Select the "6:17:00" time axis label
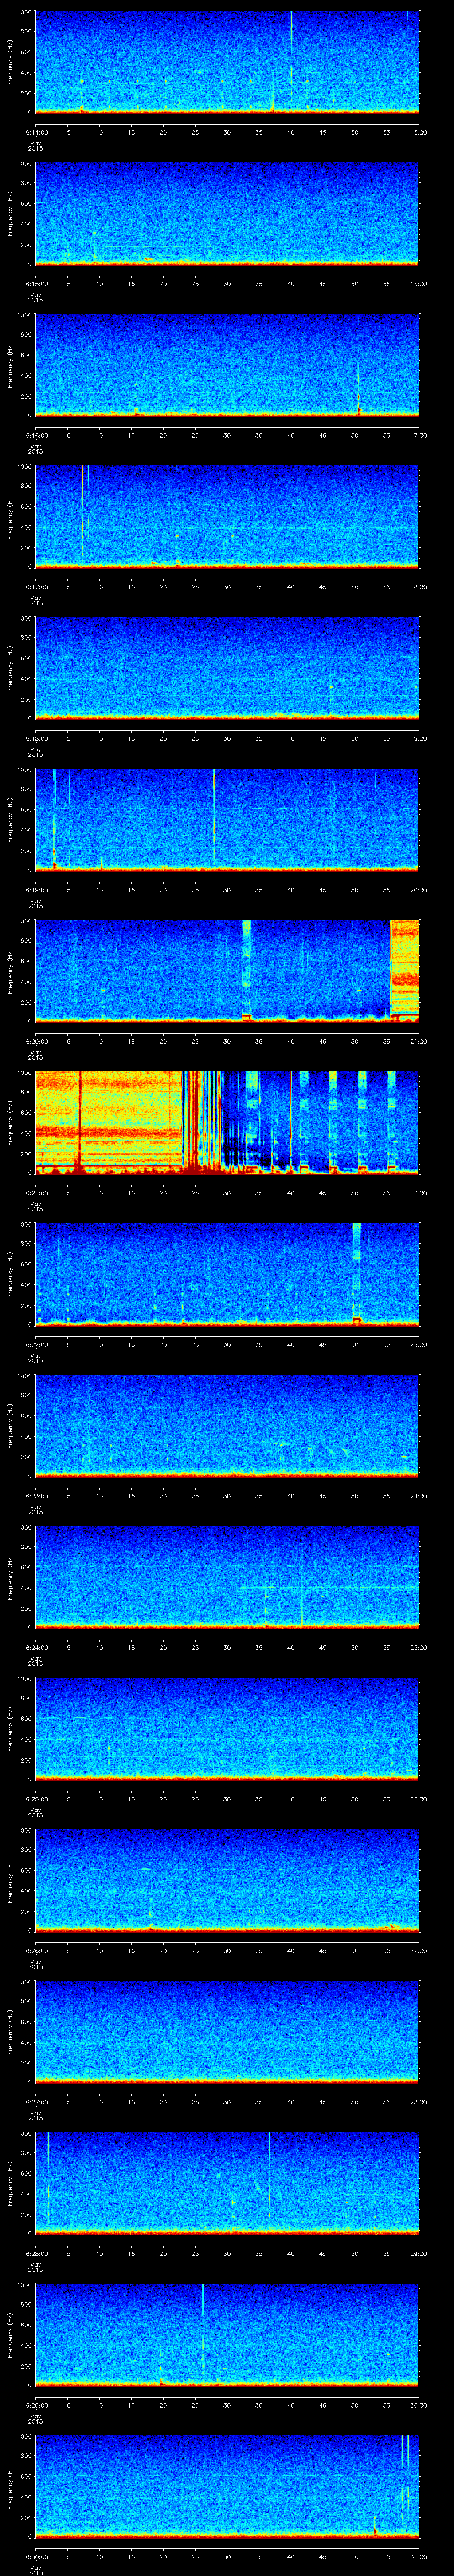Screen dimensions: 454x2576 (x=36, y=587)
